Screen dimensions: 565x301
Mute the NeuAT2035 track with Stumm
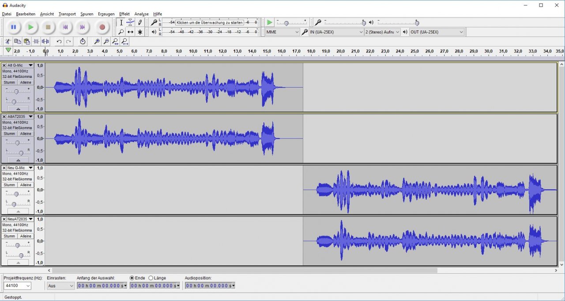pos(9,236)
